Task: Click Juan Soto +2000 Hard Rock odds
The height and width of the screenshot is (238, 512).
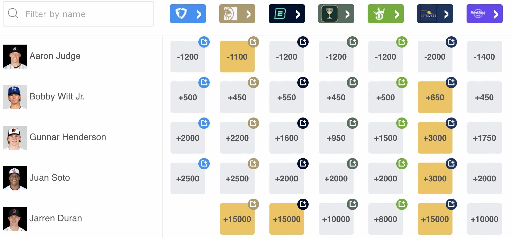Action: click(484, 179)
